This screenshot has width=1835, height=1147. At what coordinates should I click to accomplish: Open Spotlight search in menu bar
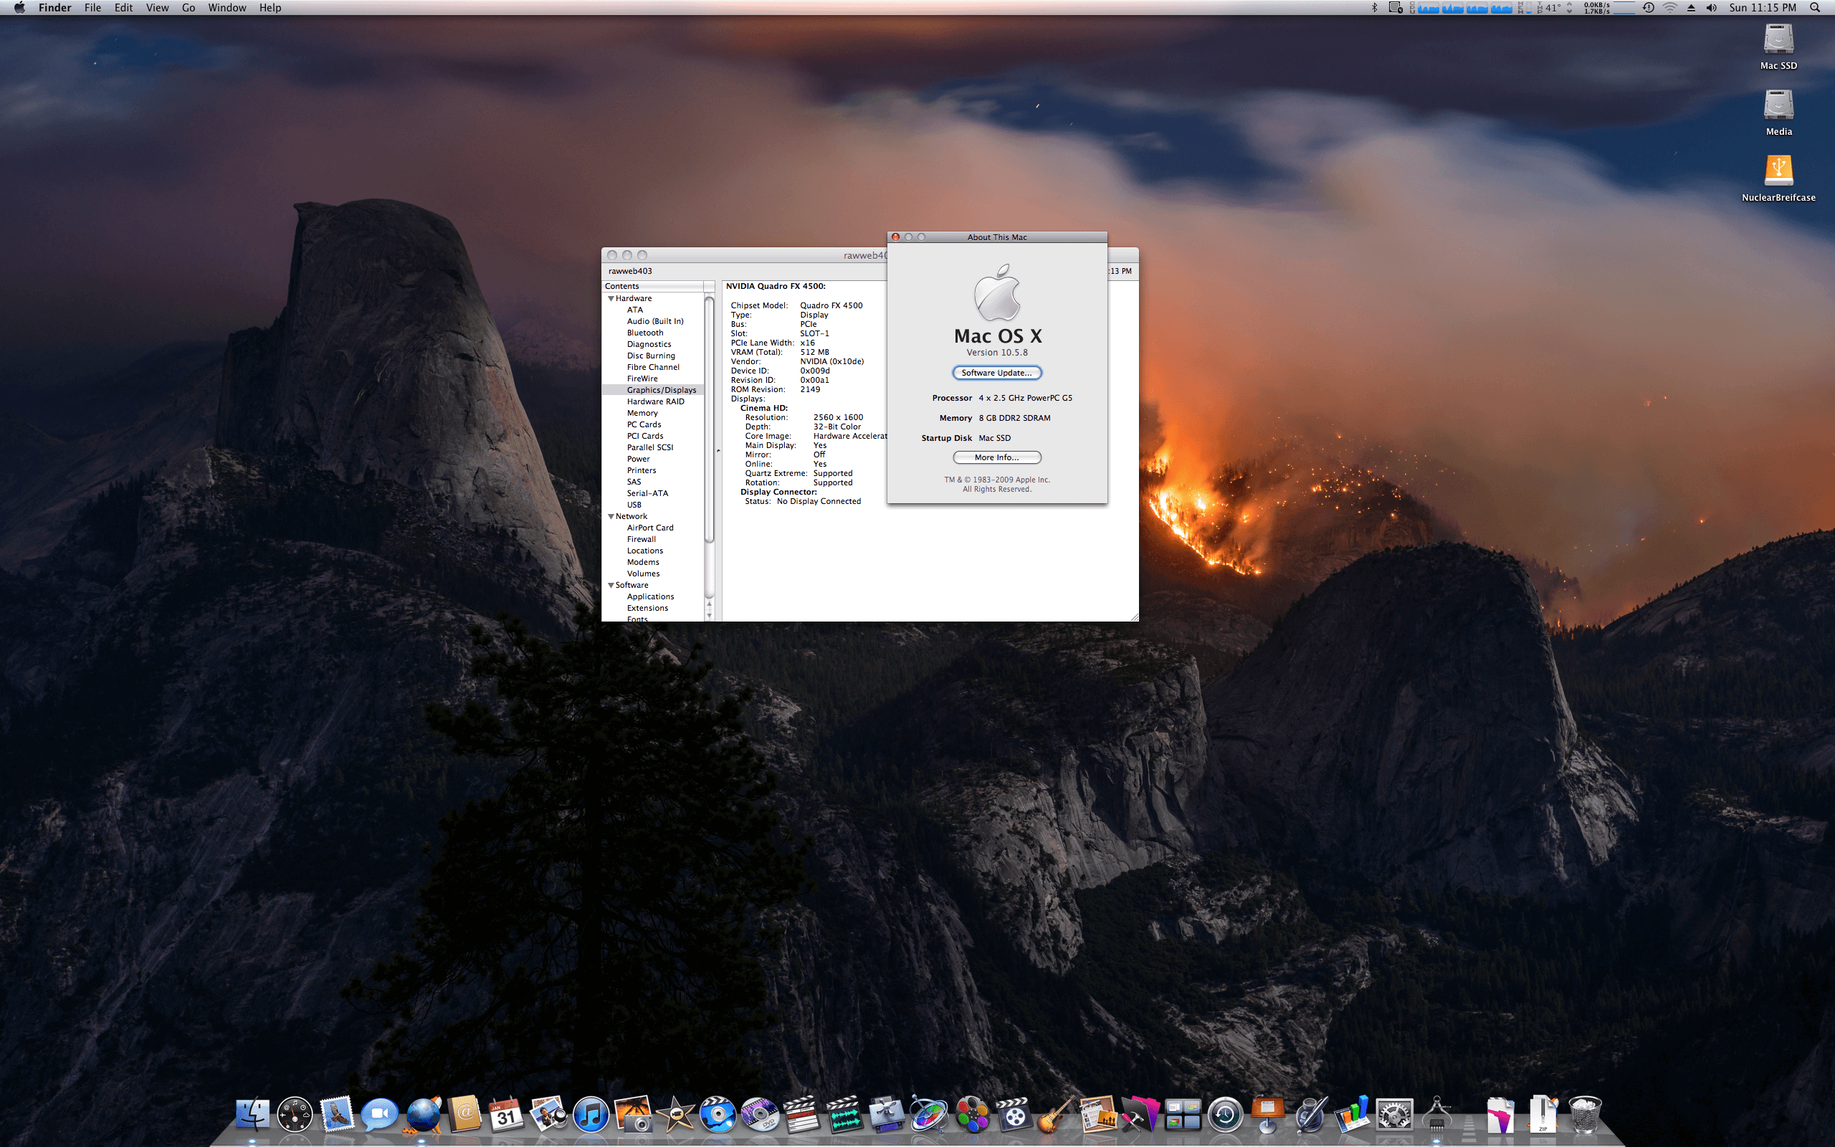point(1814,8)
